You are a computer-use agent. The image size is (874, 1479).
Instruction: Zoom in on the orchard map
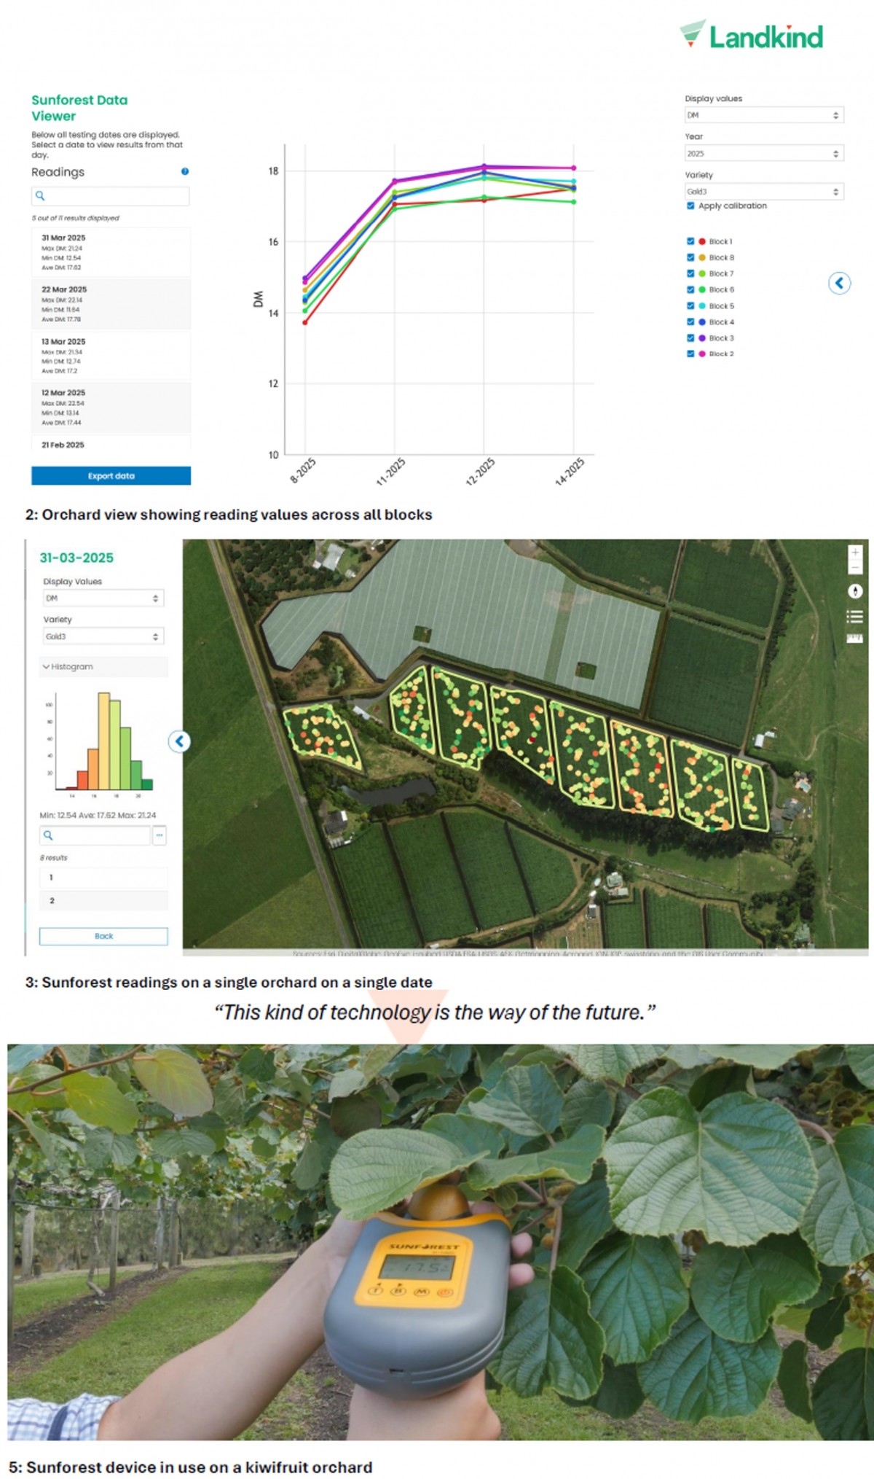click(x=856, y=553)
